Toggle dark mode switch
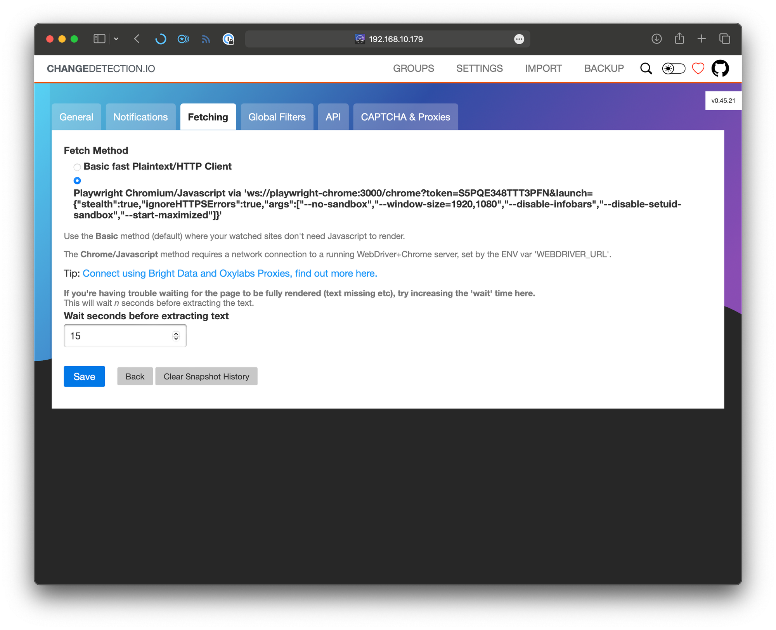776x630 pixels. [674, 69]
